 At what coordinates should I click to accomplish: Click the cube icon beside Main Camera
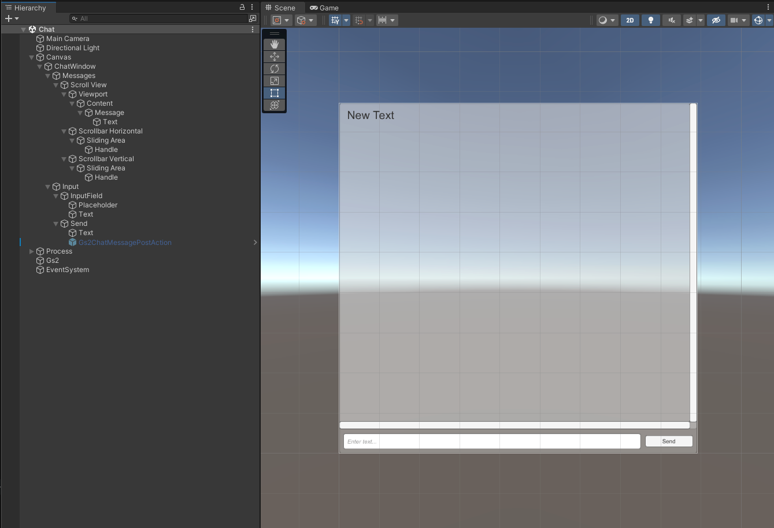tap(40, 39)
